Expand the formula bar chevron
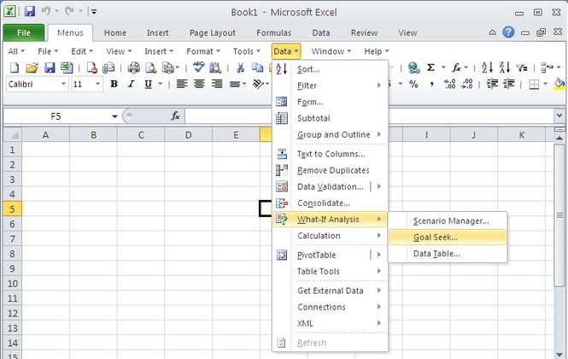The width and height of the screenshot is (568, 359). point(559,116)
